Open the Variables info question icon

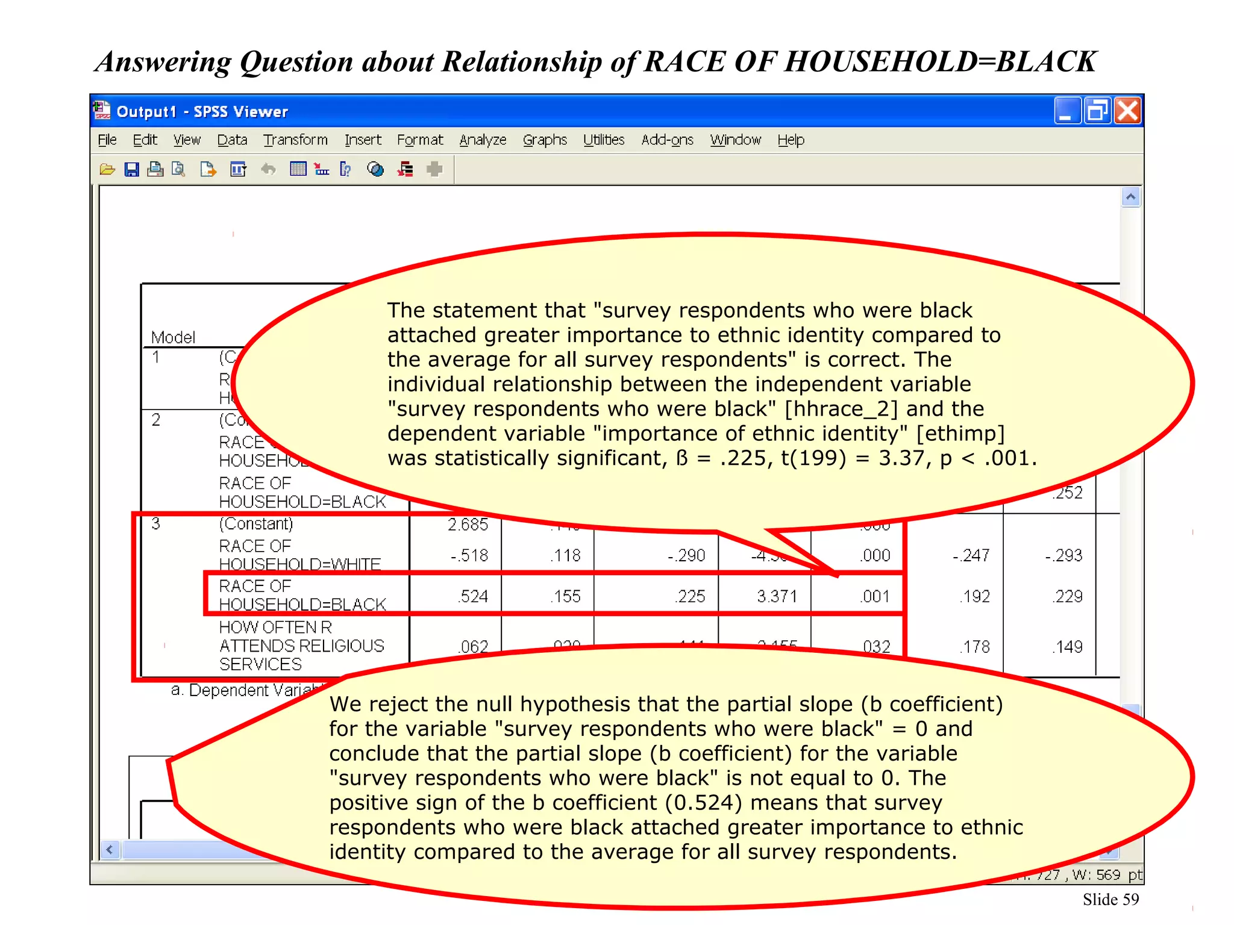[345, 170]
